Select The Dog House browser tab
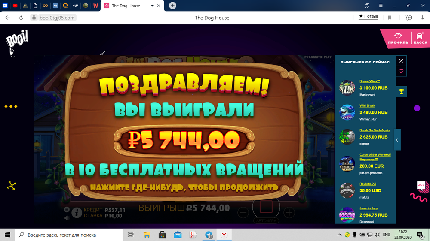The height and width of the screenshot is (241, 430). point(132,6)
